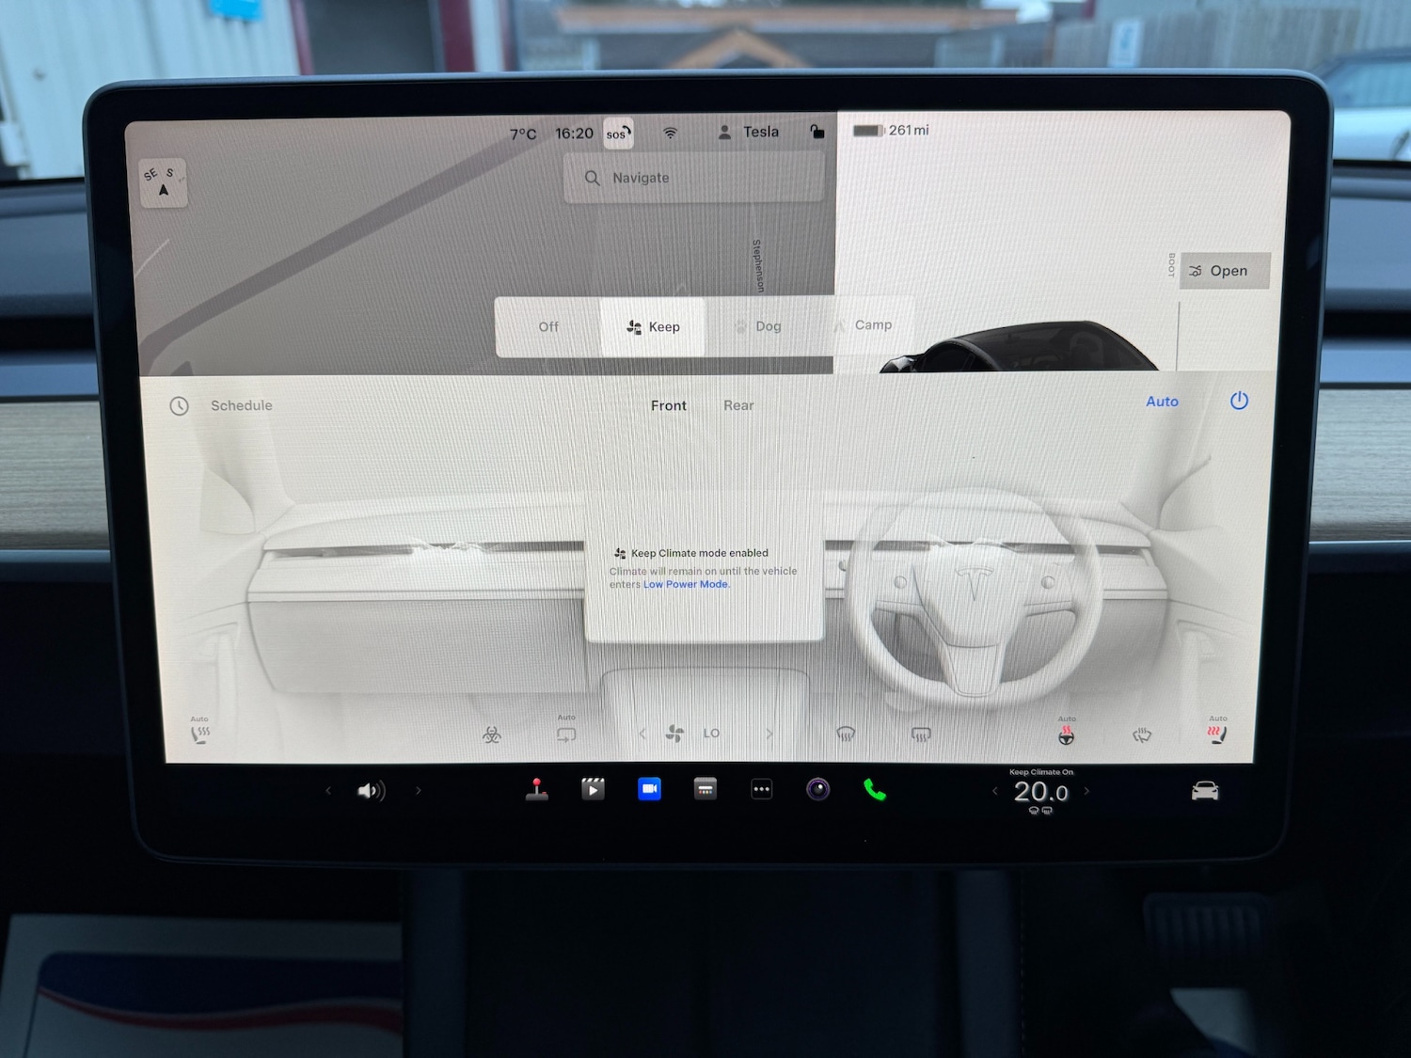Open the phone app in the dock
Image resolution: width=1411 pixels, height=1058 pixels.
point(875,790)
